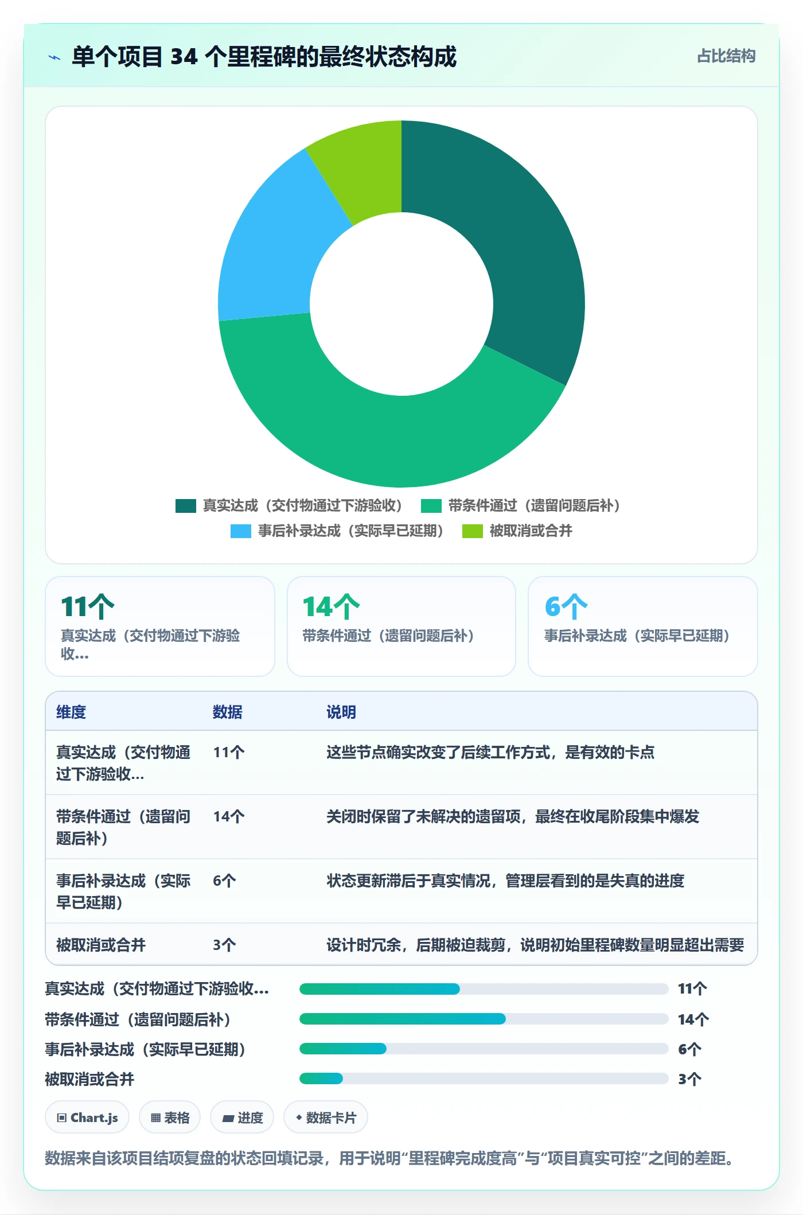
Task: Click the 说明 column header
Action: tap(341, 712)
